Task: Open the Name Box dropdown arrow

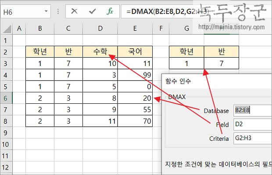Action: 46,11
